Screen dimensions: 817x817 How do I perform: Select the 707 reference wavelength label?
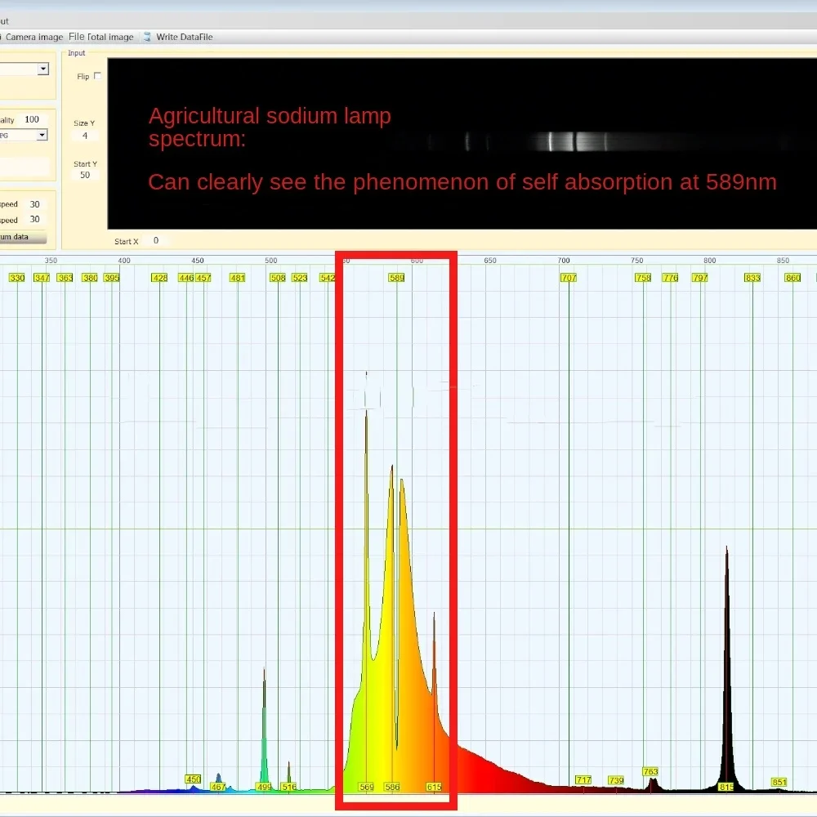(569, 278)
